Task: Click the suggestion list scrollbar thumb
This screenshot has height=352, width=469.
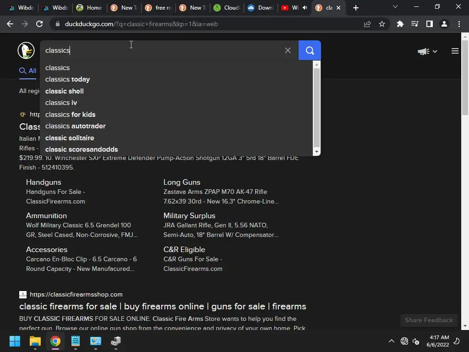Action: (316, 108)
